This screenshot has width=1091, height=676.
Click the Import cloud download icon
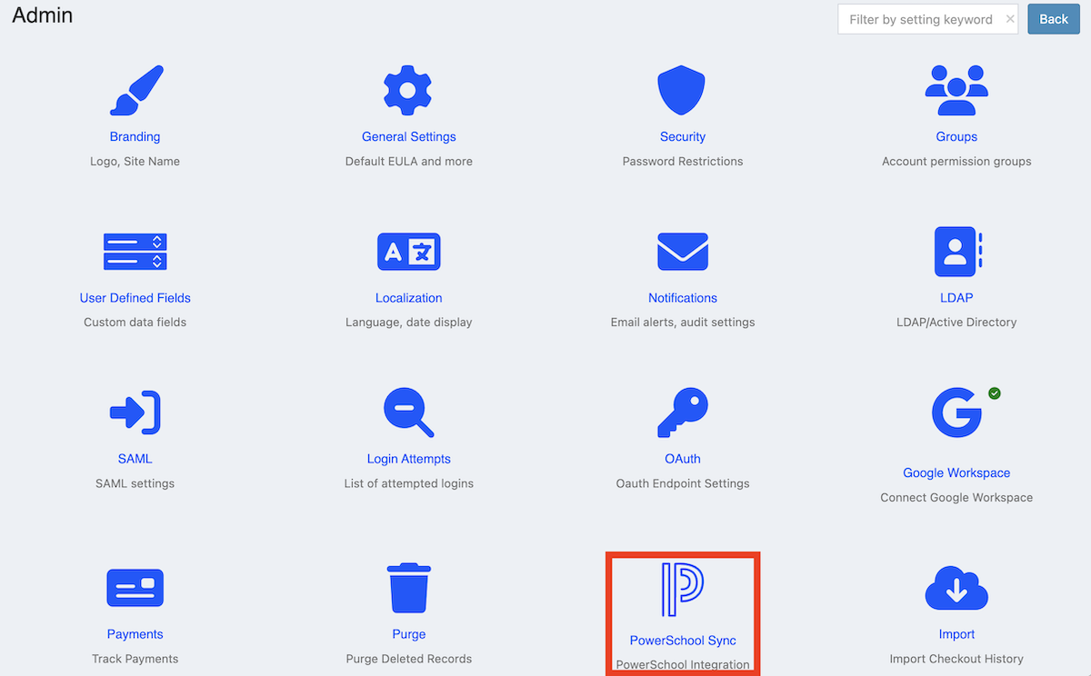click(x=956, y=588)
